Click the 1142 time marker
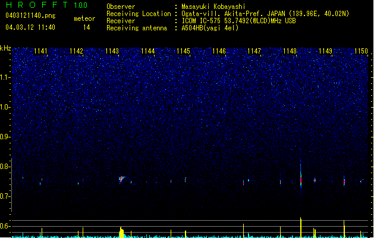The image size is (374, 238). [x=76, y=51]
